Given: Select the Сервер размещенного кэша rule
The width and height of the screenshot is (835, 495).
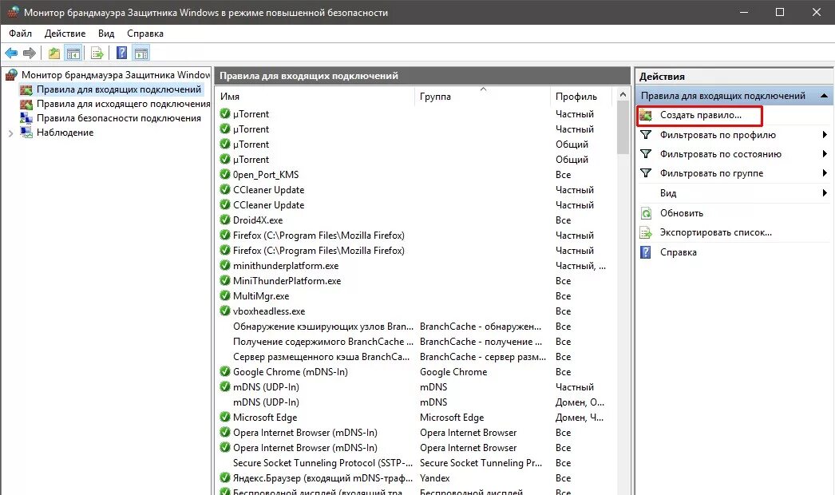Looking at the screenshot, I should tap(322, 356).
